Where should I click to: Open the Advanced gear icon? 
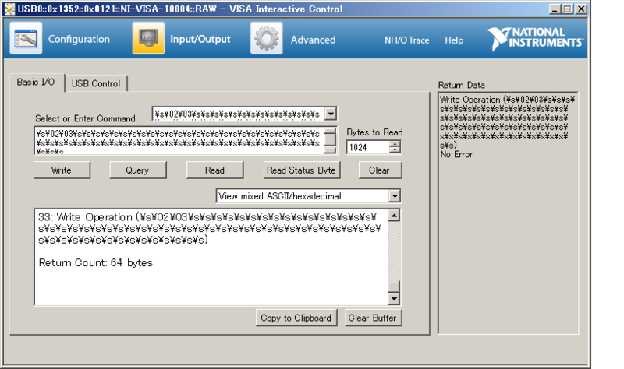click(x=267, y=38)
